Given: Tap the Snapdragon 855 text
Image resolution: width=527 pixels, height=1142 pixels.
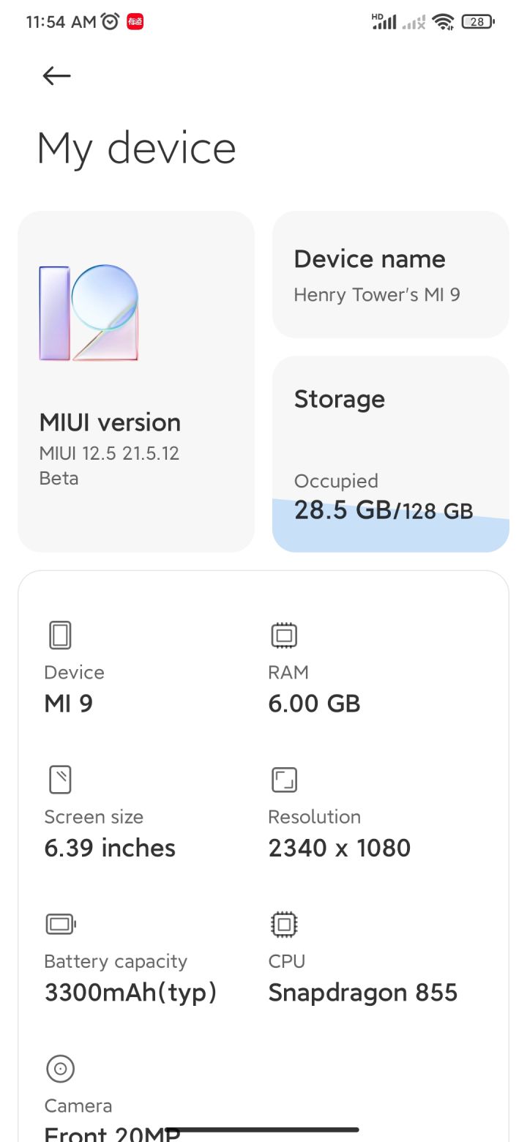Looking at the screenshot, I should [x=363, y=993].
